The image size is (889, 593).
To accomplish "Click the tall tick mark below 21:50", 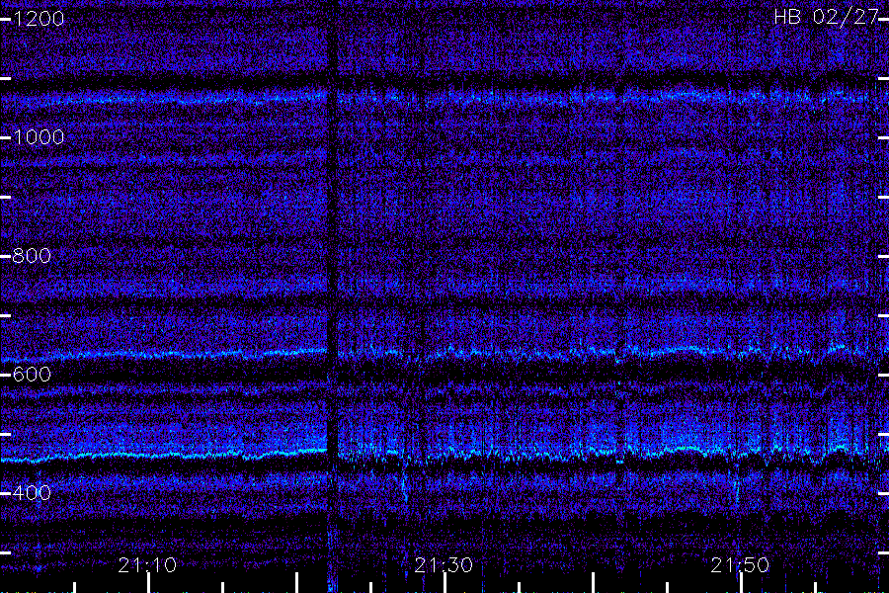I will coord(741,583).
